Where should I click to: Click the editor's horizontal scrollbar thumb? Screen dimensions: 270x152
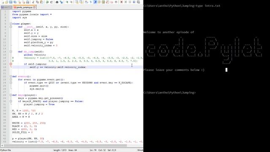(x=65, y=145)
